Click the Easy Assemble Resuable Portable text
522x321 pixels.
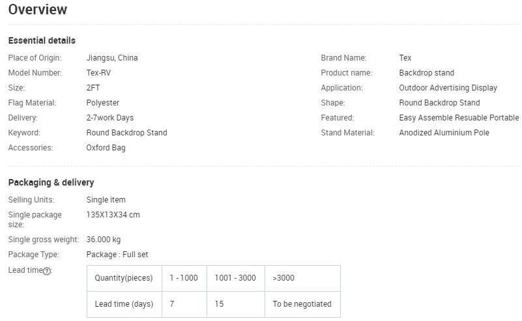click(x=459, y=118)
